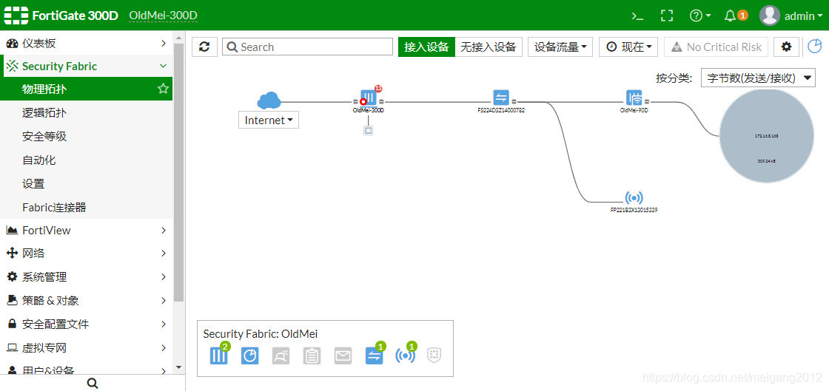
Task: Click the greyed FortiMail envelope legend icon
Action: (x=343, y=356)
